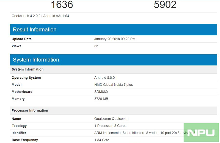Click 'Geekbench 4.2.0 for Android AArch64' text
Screen dimensions: 220x143
coord(40,16)
